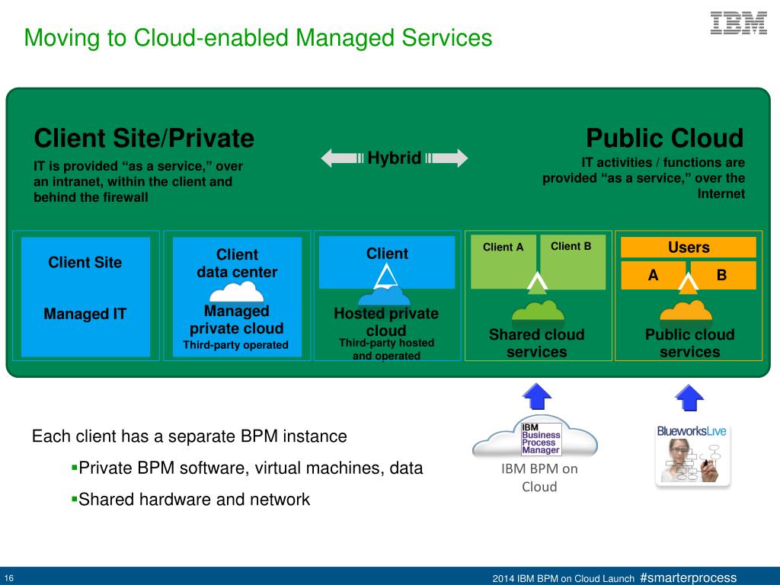
Task: Click the orange cloud above Public cloud services
Action: 686,311
